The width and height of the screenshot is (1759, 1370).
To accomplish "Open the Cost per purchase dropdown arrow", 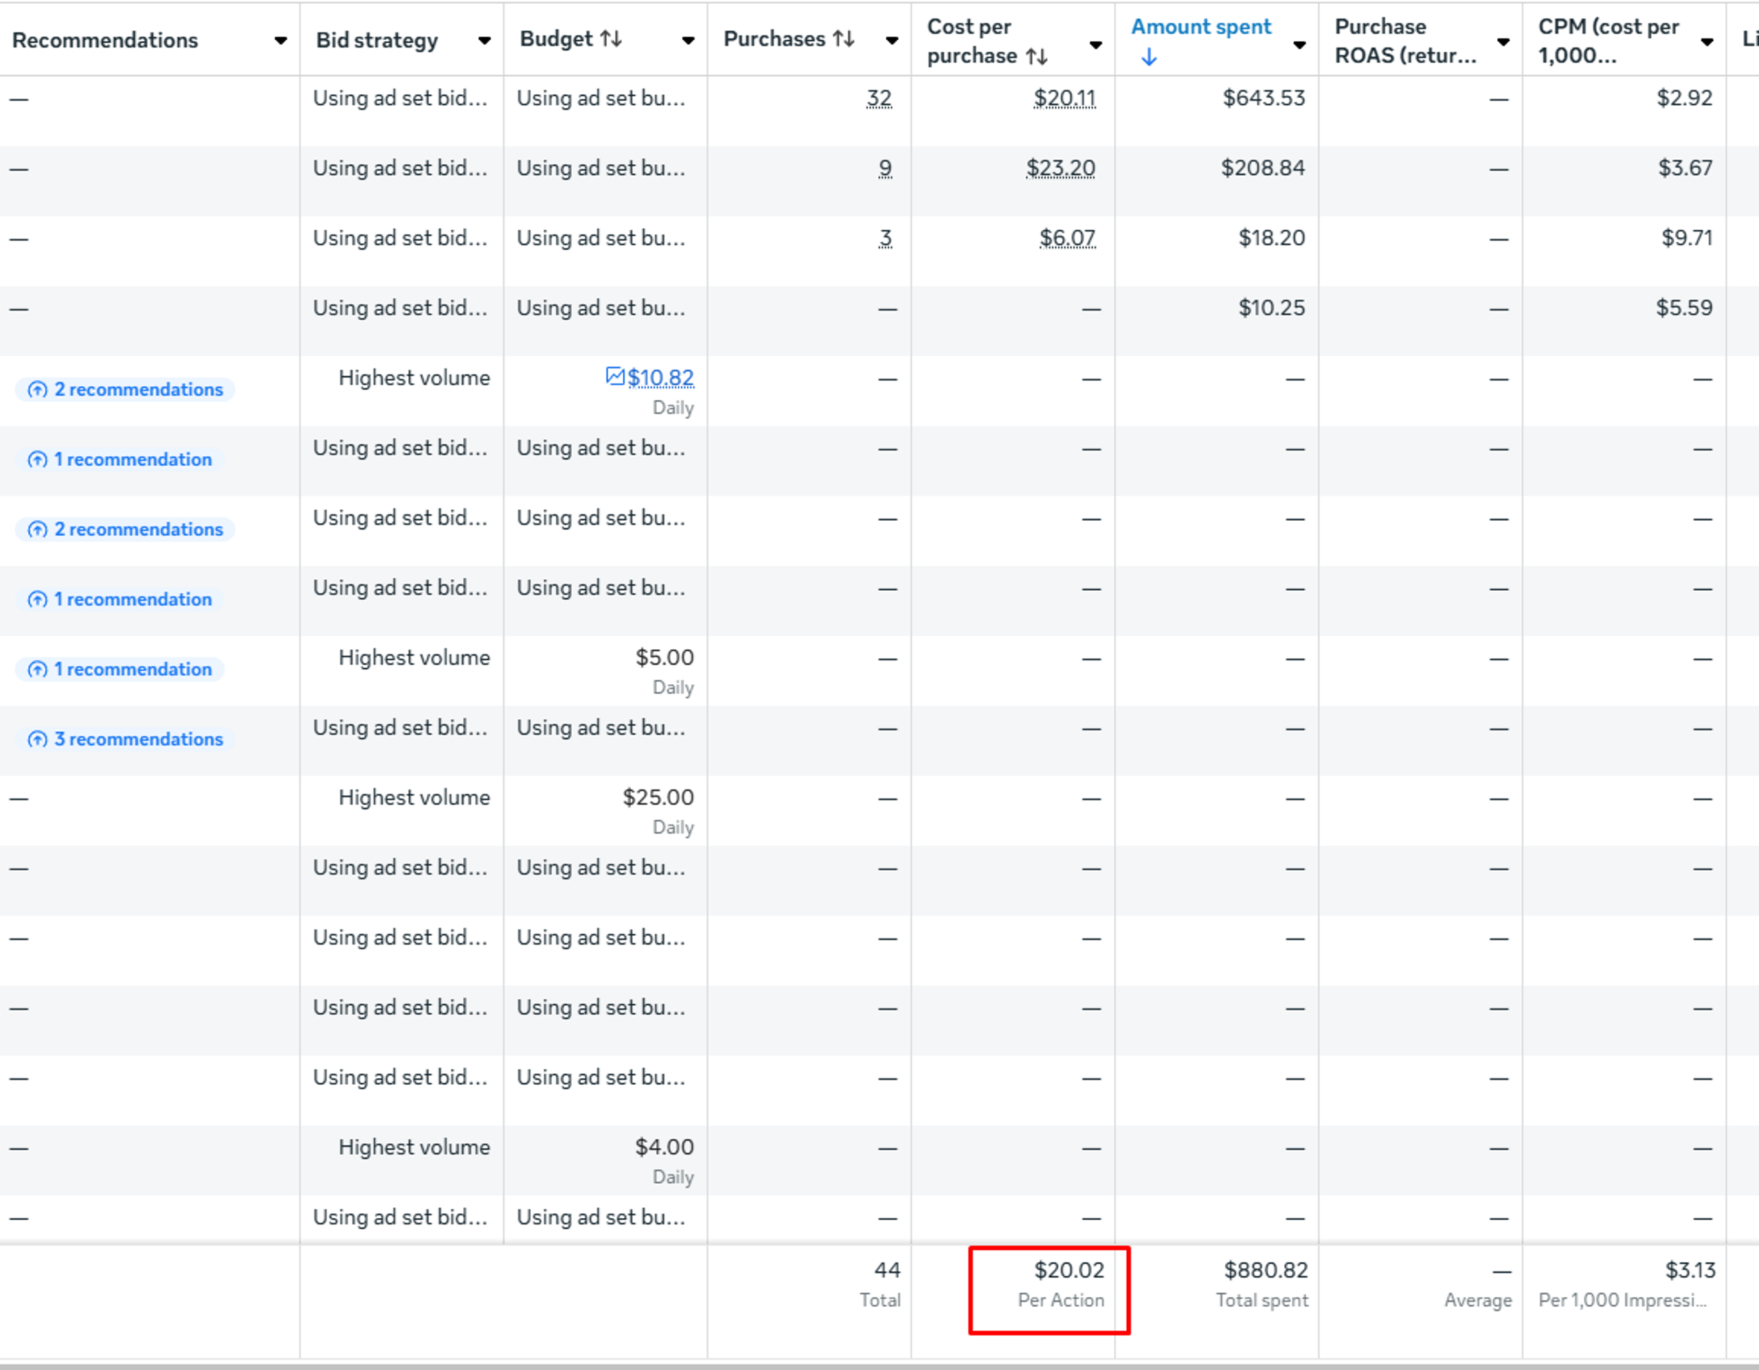I will click(x=1095, y=44).
